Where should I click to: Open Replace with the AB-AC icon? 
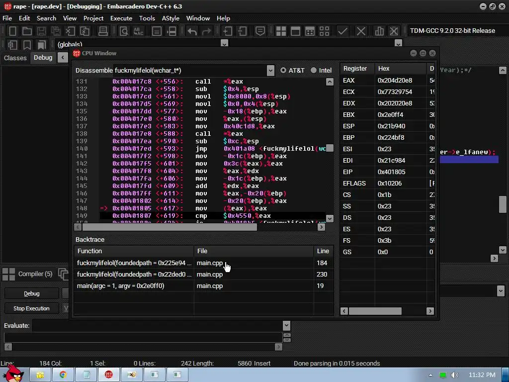point(138,31)
